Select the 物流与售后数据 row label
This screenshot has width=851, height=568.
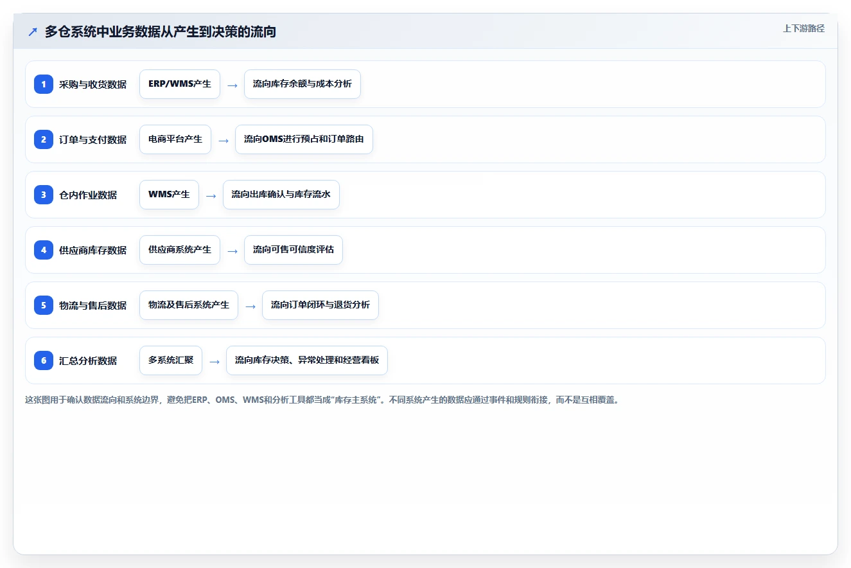pos(92,305)
